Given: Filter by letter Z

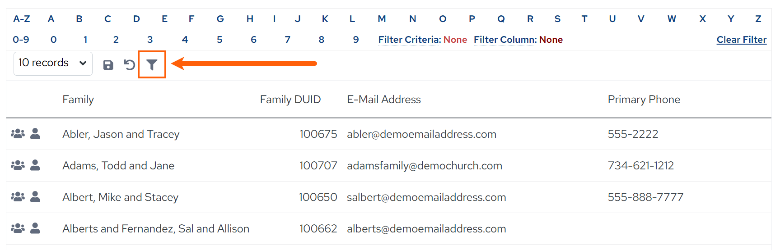Looking at the screenshot, I should click(758, 19).
